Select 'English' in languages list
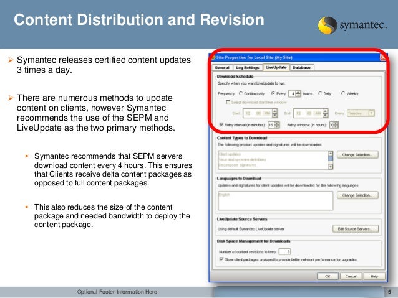 point(224,195)
